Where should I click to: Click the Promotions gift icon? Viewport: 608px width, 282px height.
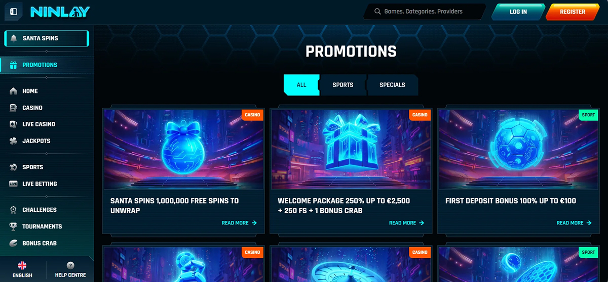13,65
